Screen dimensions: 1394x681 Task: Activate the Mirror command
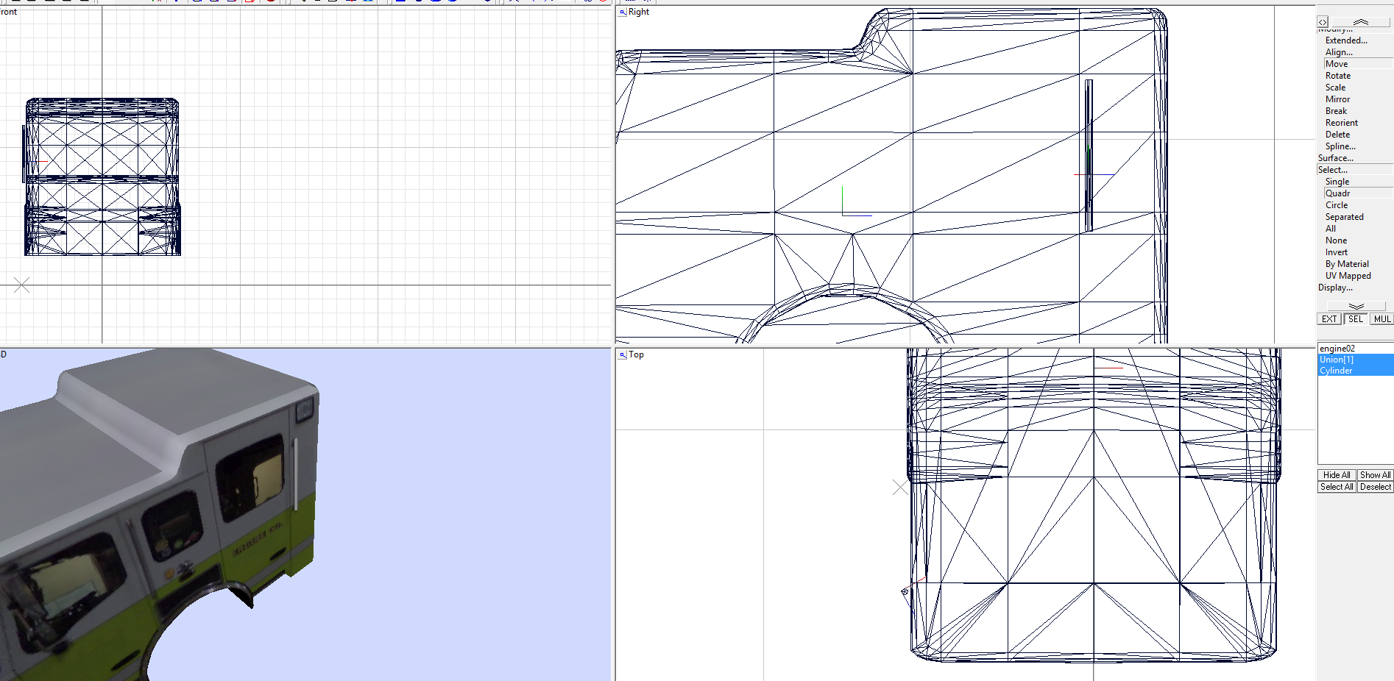[x=1337, y=99]
